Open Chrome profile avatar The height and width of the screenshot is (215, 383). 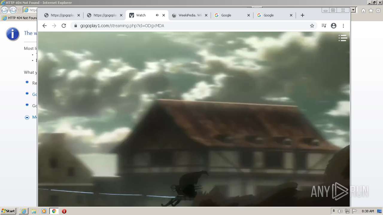tap(334, 26)
